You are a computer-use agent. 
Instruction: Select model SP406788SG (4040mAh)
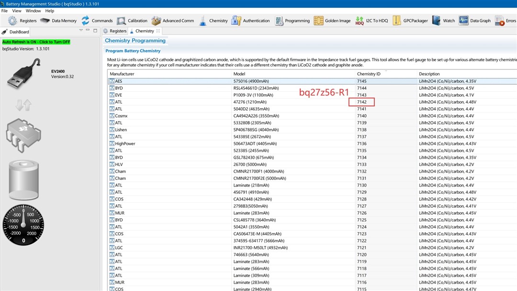click(256, 130)
